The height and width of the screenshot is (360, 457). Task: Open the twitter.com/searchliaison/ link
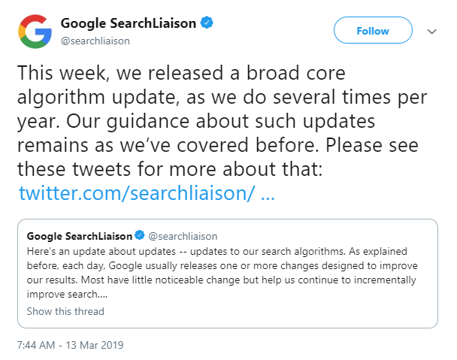135,192
